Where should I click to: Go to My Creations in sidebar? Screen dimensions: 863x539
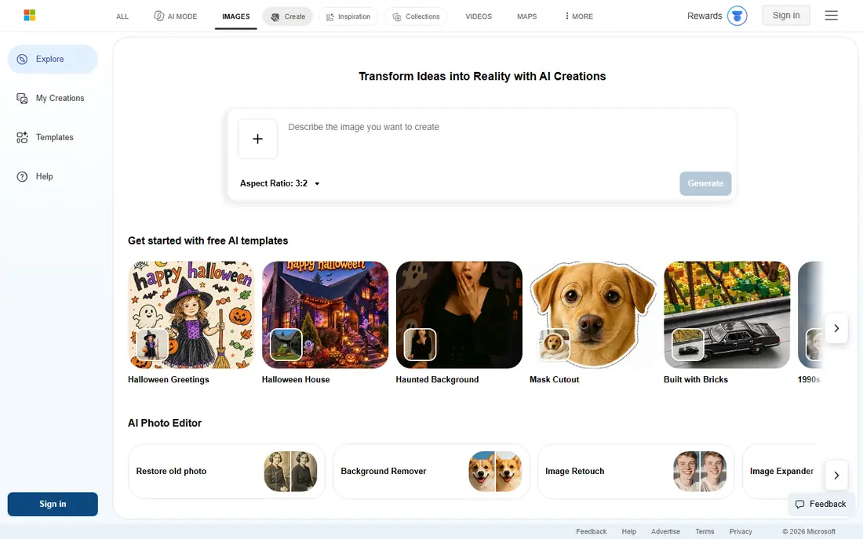point(53,99)
